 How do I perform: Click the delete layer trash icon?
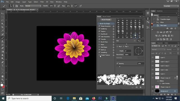175,95
